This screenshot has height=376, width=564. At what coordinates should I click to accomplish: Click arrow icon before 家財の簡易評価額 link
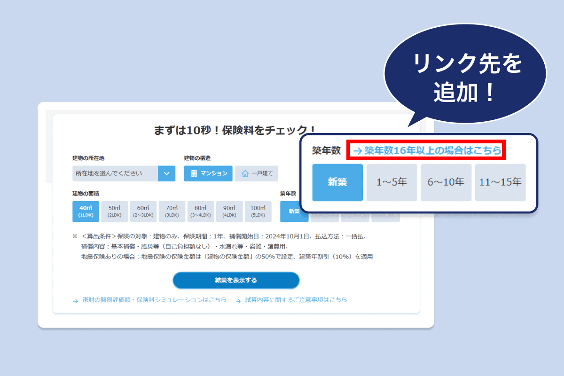click(75, 301)
